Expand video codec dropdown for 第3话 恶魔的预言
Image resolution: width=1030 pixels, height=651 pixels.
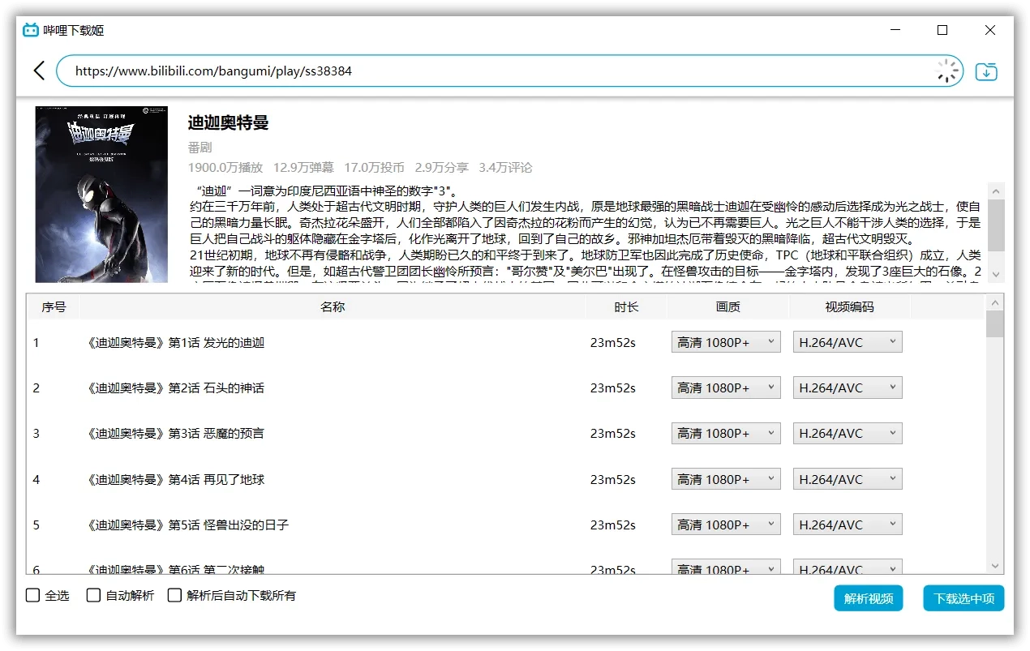(848, 433)
